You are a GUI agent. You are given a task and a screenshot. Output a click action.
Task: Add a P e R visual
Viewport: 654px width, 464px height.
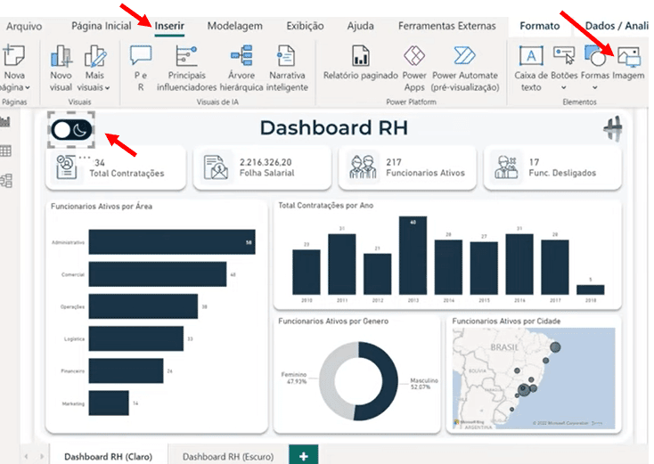click(x=141, y=69)
